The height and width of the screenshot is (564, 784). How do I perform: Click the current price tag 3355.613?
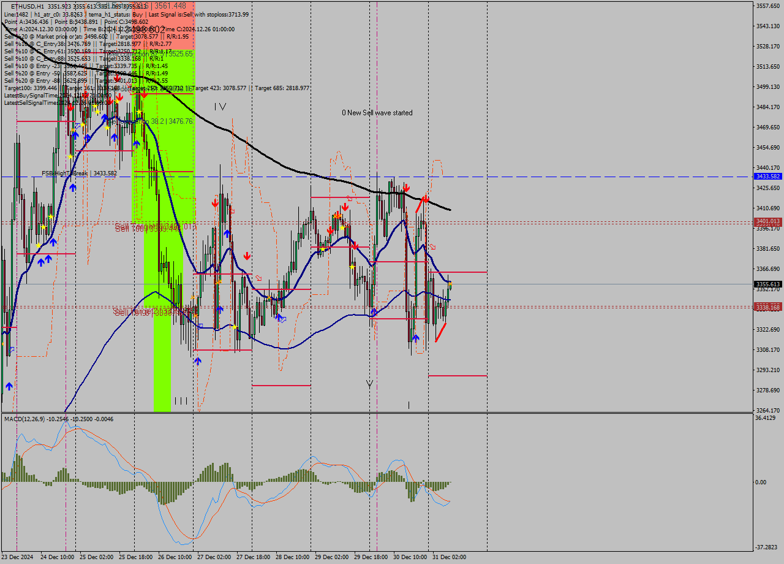[x=768, y=284]
